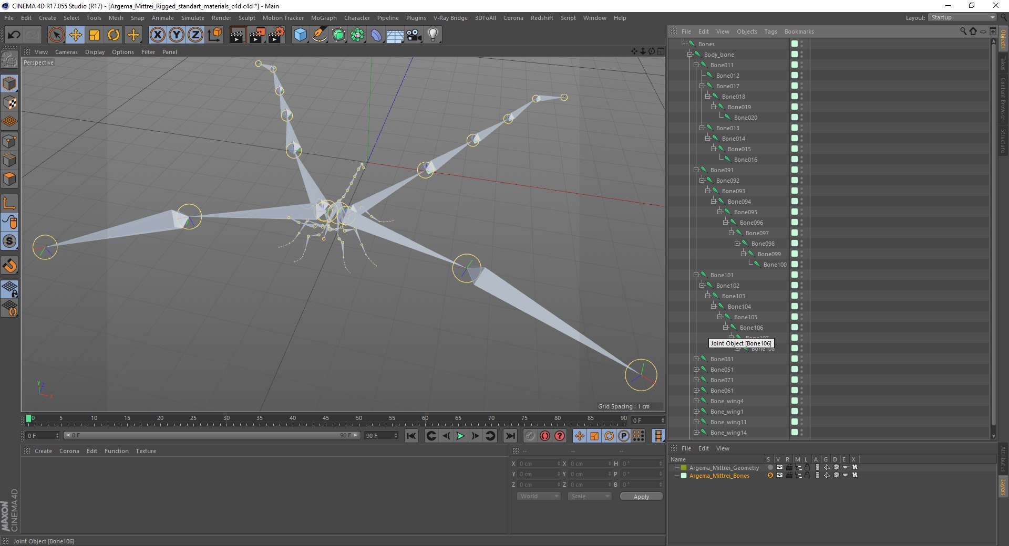
Task: Go to start of animation
Action: coord(411,436)
